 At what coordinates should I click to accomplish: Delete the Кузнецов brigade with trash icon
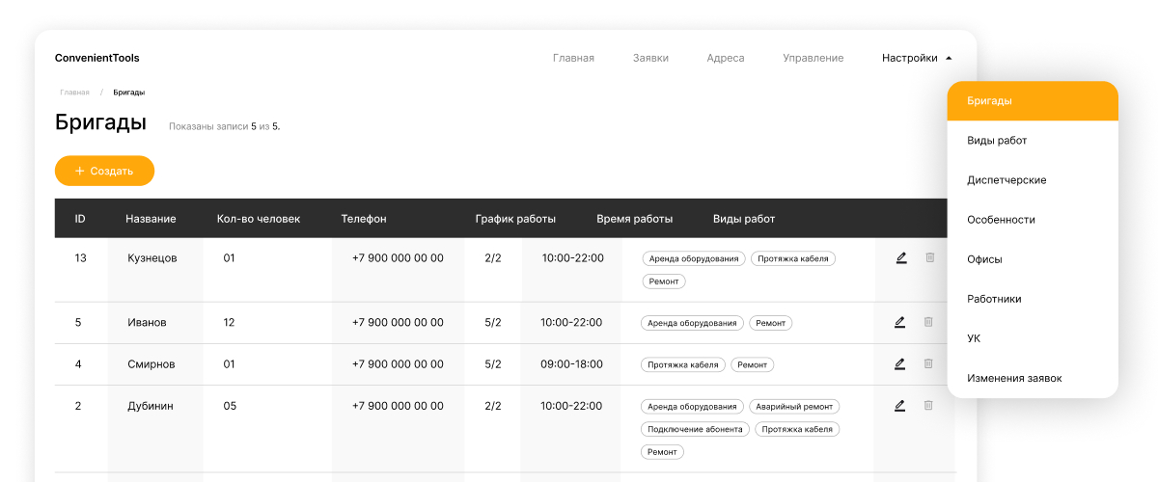coord(929,257)
